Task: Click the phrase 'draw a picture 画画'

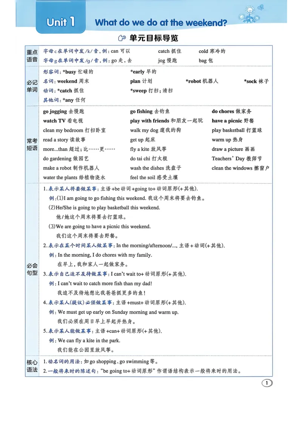Action: point(233,149)
